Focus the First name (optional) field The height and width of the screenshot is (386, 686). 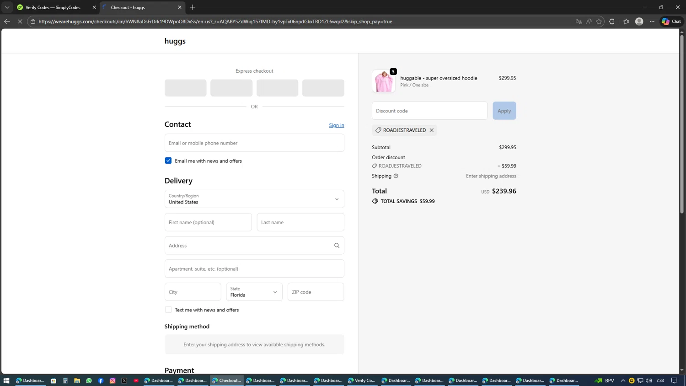point(208,222)
